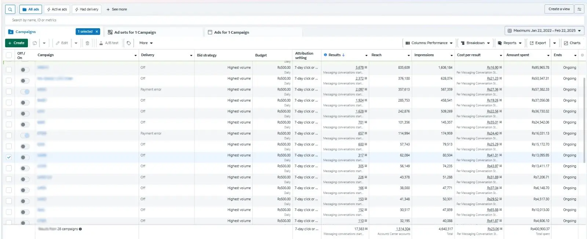Click breakdown icon next to Rs16.90 cost
This screenshot has width=587, height=239.
pos(501,67)
